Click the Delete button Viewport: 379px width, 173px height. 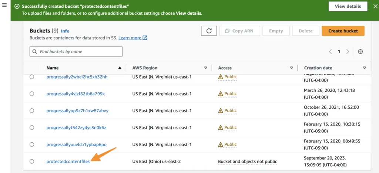[x=305, y=31]
